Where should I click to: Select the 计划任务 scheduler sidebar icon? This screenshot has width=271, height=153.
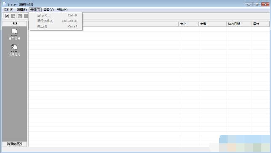[x=14, y=47]
